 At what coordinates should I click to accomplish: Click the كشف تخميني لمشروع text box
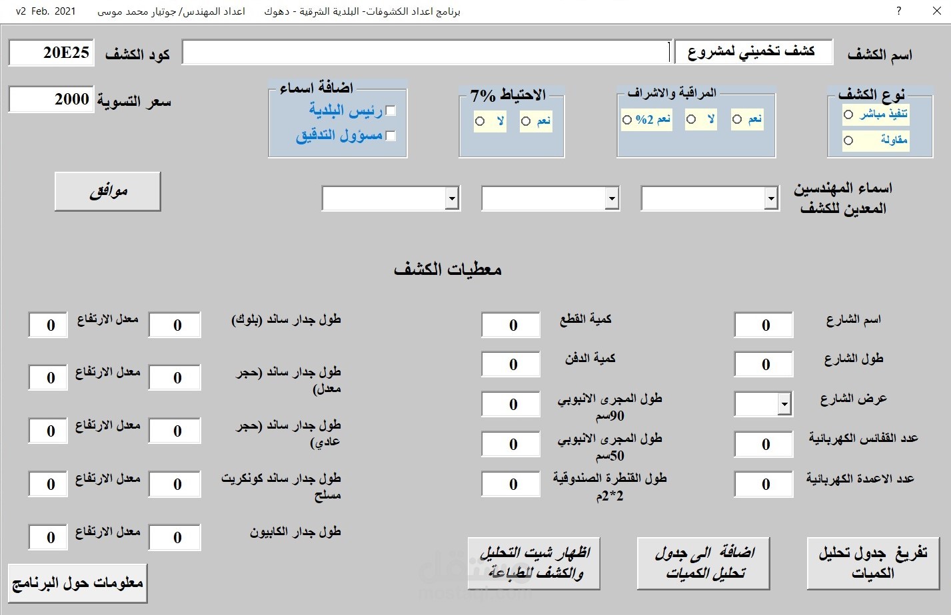[754, 51]
